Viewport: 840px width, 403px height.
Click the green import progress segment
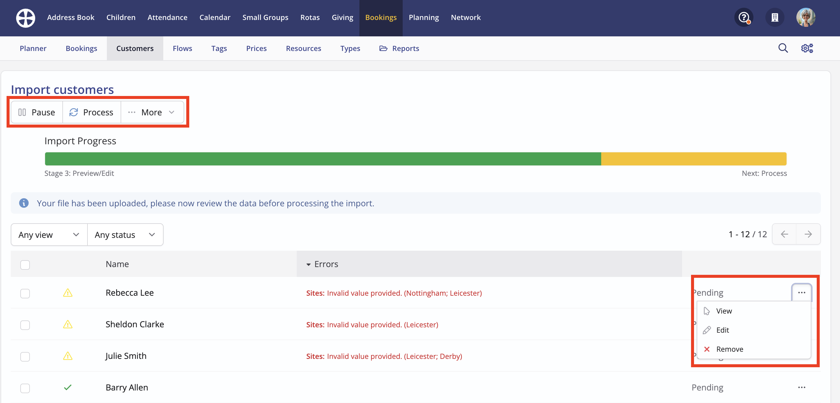point(323,159)
